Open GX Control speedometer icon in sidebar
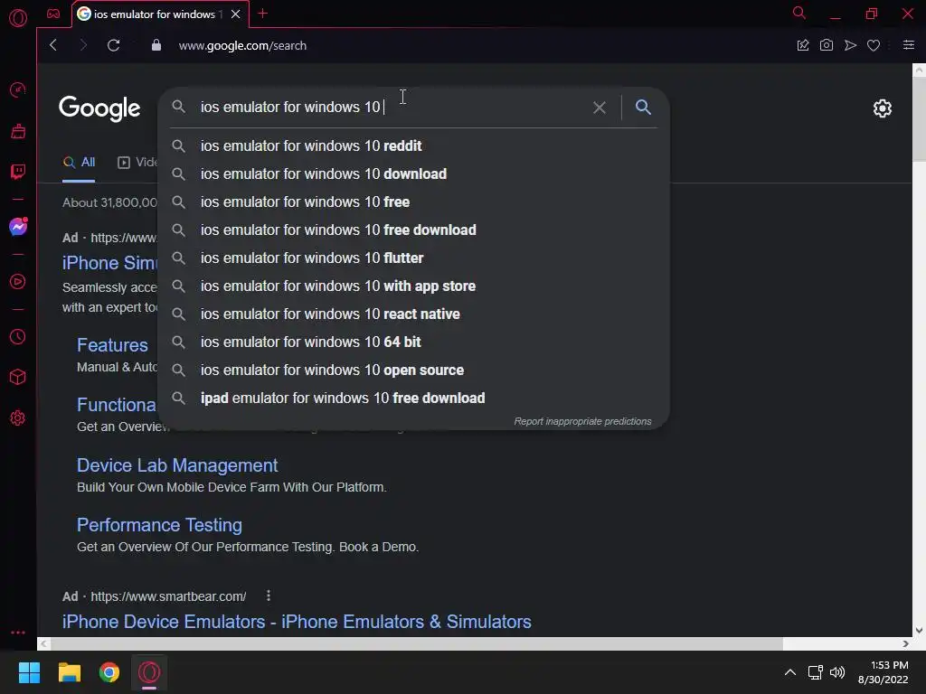This screenshot has width=926, height=694. click(18, 89)
